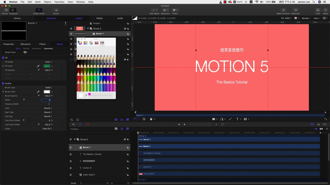Toggle Bezier 1 visibility in Layers list
The height and width of the screenshot is (185, 330).
[71, 34]
